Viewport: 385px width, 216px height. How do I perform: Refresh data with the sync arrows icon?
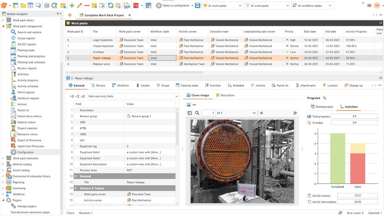click(111, 5)
